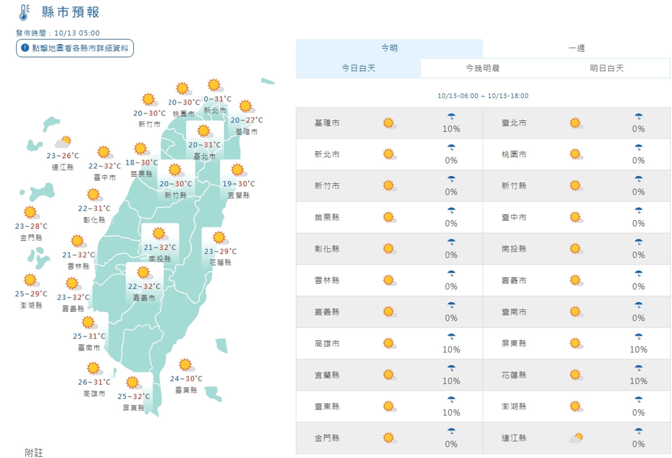Viewport: 672px width, 458px height.
Task: Click the sun icon above 臺東縣 on map
Action: tap(186, 365)
